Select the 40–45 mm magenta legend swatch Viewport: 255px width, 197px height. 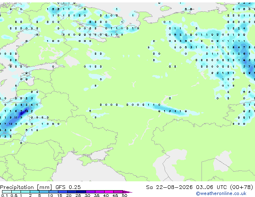[x=109, y=192]
